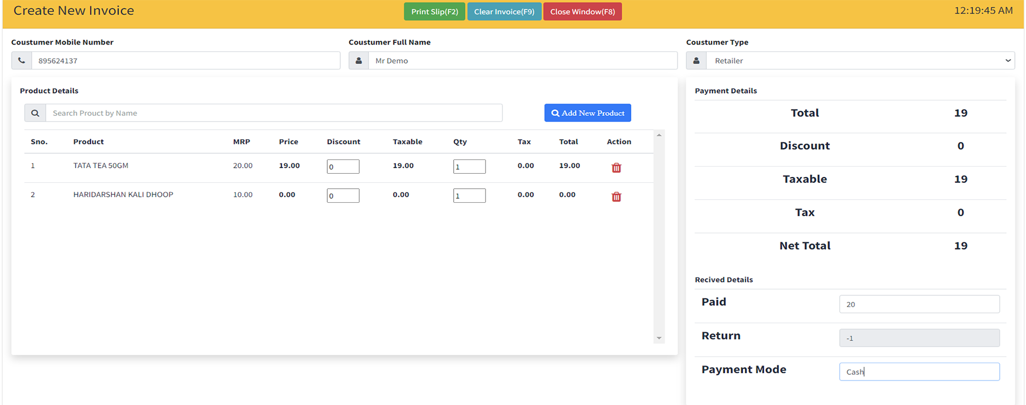Click the Action column header

coord(619,141)
